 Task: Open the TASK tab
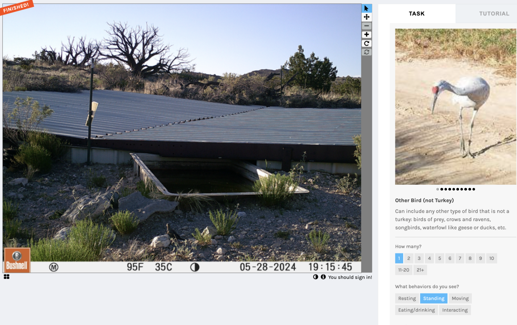pyautogui.click(x=416, y=13)
